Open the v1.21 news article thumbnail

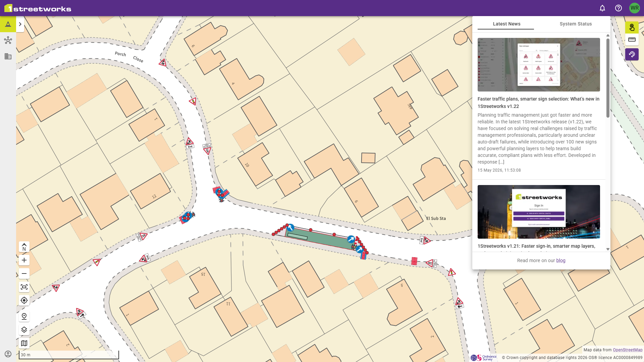(x=539, y=212)
